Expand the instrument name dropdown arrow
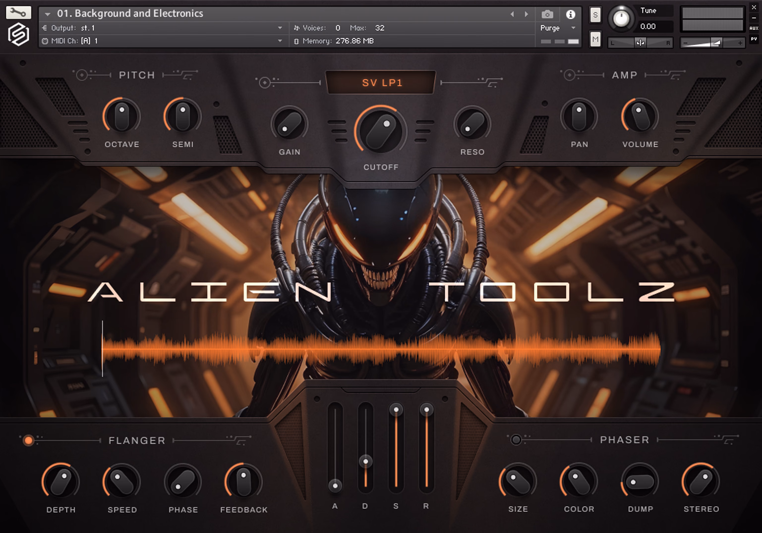 coord(48,14)
